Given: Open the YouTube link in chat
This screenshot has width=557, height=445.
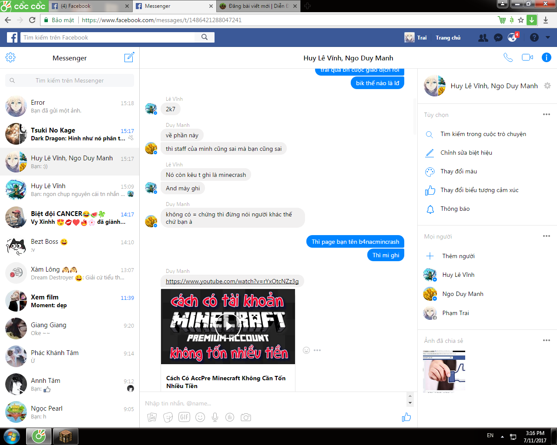Looking at the screenshot, I should pyautogui.click(x=232, y=281).
